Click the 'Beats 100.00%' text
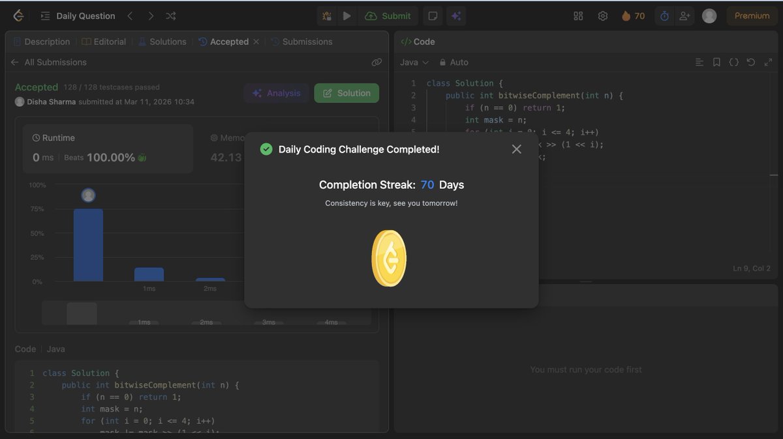 [99, 158]
